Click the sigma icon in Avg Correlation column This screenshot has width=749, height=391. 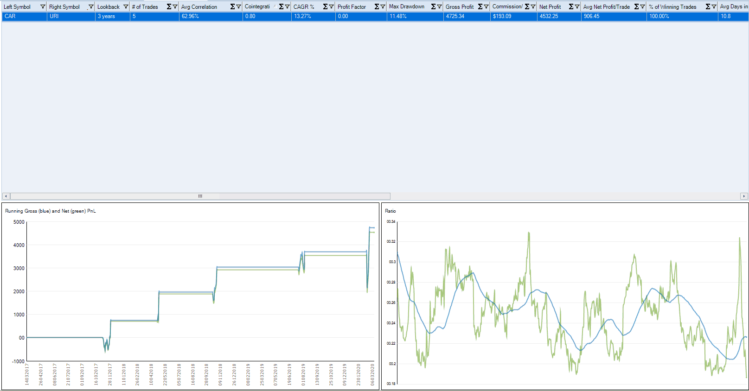pyautogui.click(x=233, y=7)
